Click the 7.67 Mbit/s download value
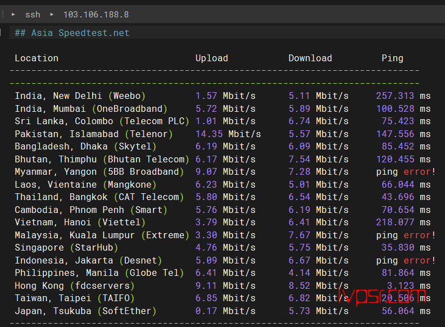Screen dimensions: 445x327 319,235
